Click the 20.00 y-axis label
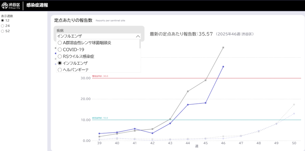Viewport: 305px width, 151px height. click(86, 99)
